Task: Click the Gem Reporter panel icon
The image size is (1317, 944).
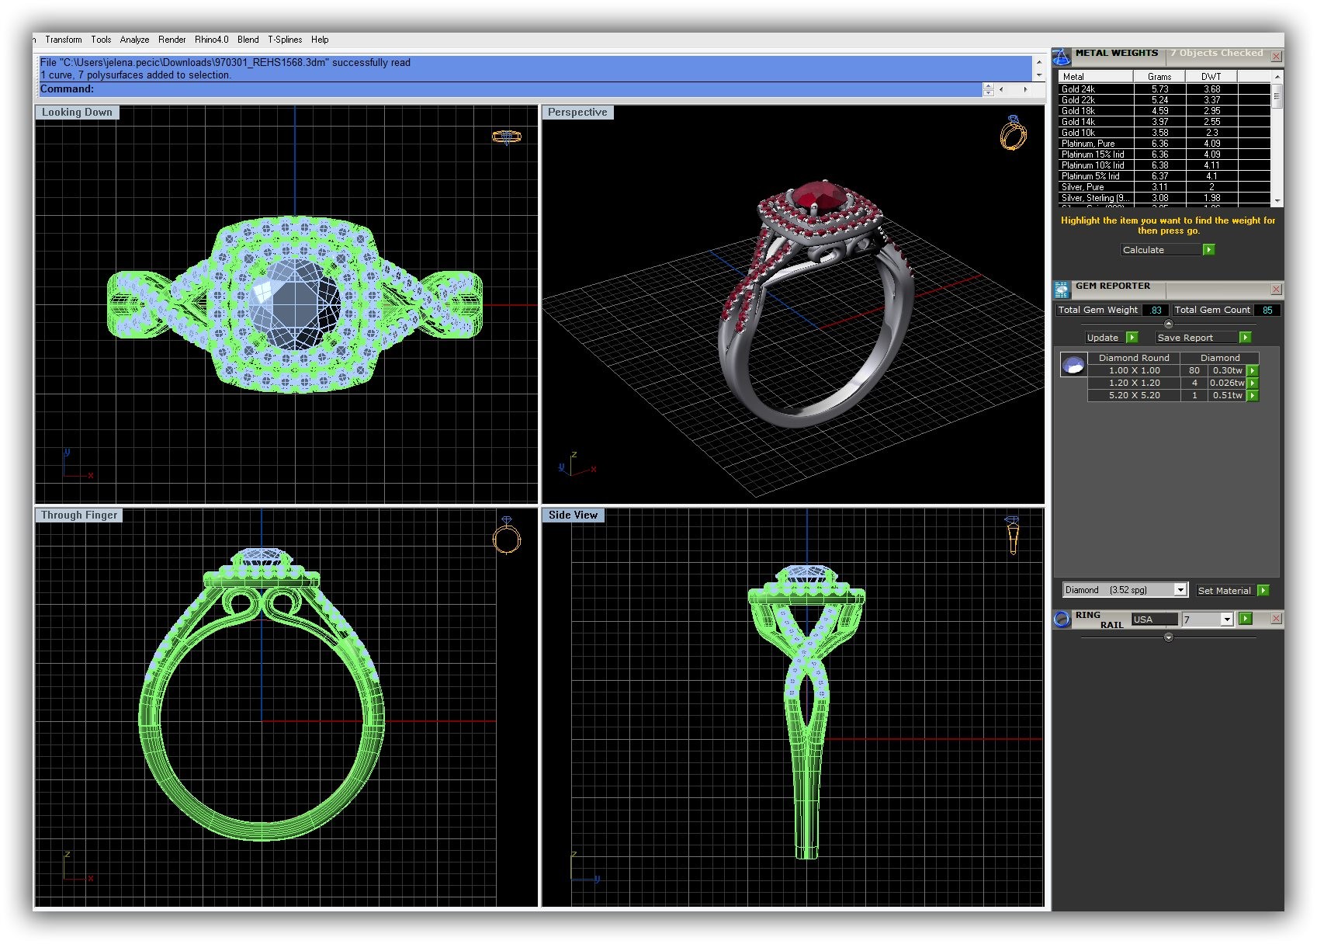Action: click(1061, 290)
